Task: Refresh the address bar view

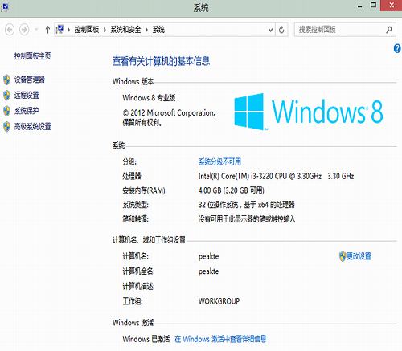Action: tap(281, 30)
